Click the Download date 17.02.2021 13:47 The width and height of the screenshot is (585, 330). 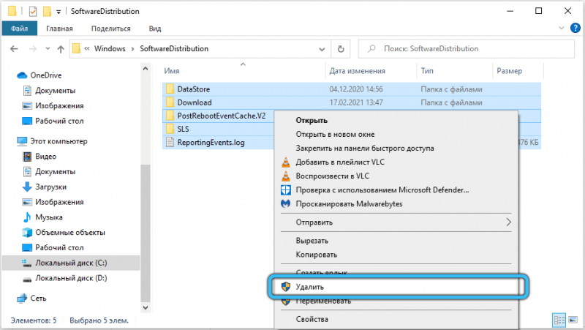click(356, 102)
